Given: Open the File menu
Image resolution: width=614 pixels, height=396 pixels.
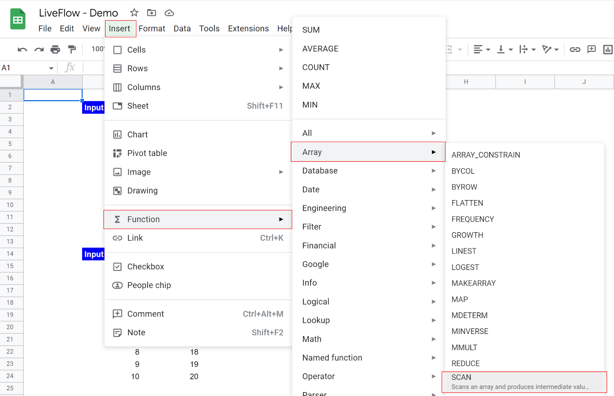Looking at the screenshot, I should [x=45, y=28].
